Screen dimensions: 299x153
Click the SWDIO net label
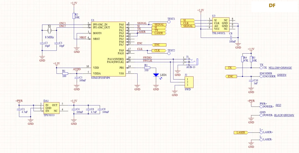pyautogui.click(x=147, y=58)
